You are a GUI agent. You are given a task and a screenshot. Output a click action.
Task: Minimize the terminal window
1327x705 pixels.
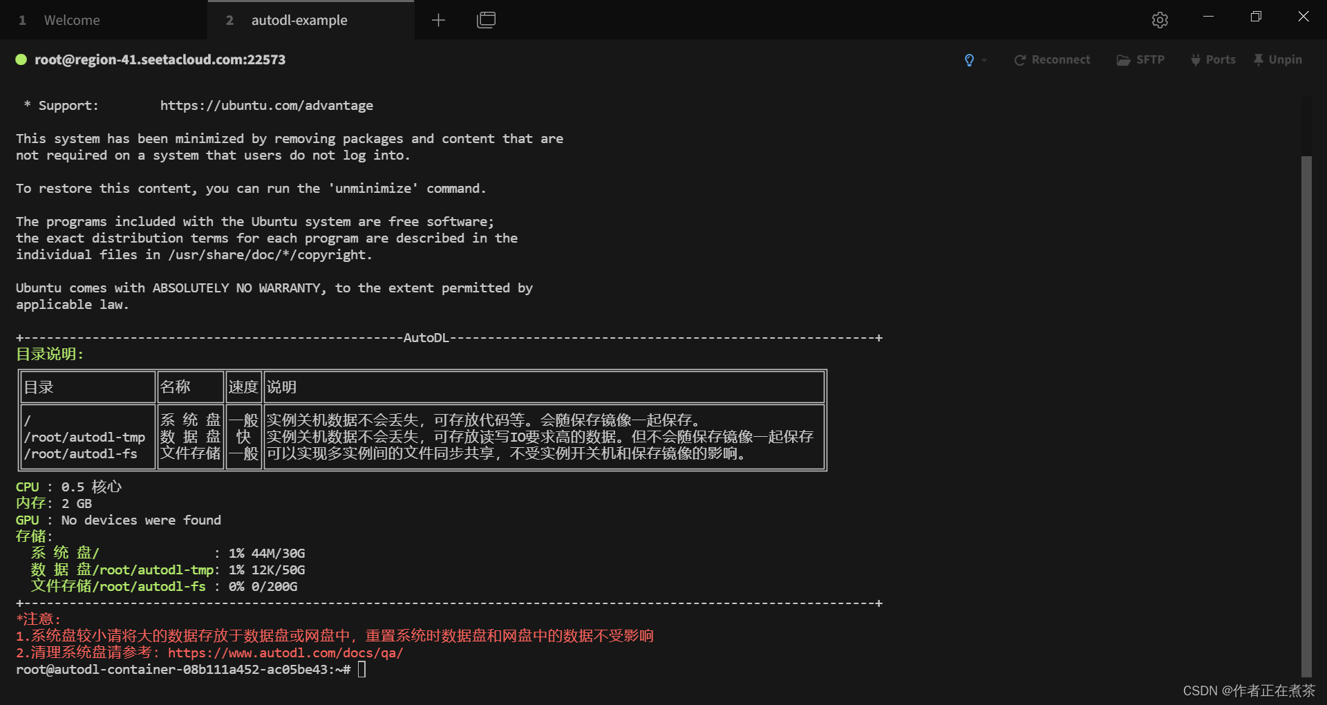click(1208, 17)
